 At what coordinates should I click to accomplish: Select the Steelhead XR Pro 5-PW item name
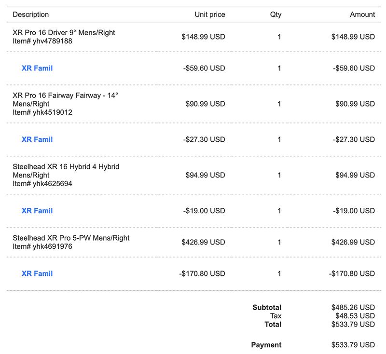click(x=71, y=238)
